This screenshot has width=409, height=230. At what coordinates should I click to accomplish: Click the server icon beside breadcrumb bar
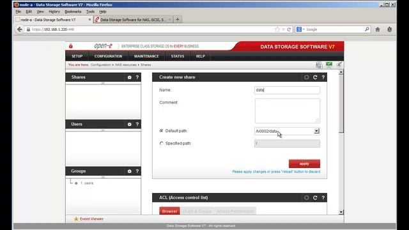(x=319, y=65)
